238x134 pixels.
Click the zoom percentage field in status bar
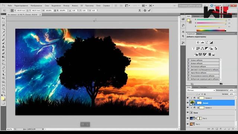pyautogui.click(x=10, y=129)
